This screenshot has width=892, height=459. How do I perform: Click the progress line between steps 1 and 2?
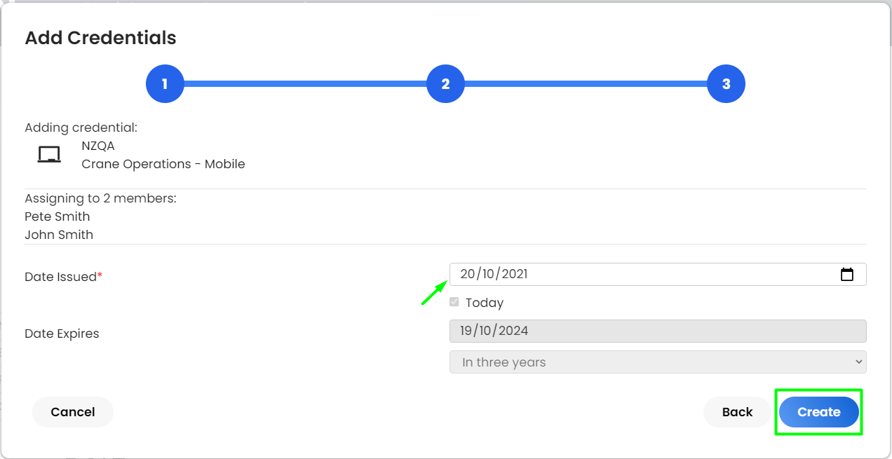pos(305,84)
